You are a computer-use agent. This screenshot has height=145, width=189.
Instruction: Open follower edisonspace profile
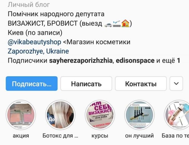135,61
